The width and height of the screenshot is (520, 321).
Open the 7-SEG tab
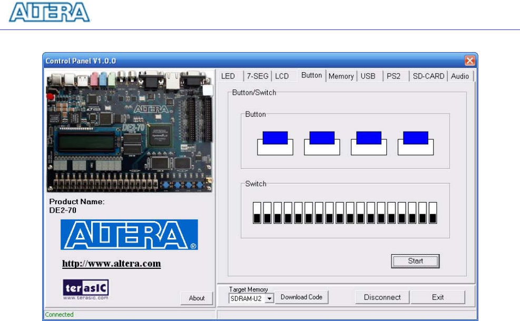pyautogui.click(x=257, y=76)
